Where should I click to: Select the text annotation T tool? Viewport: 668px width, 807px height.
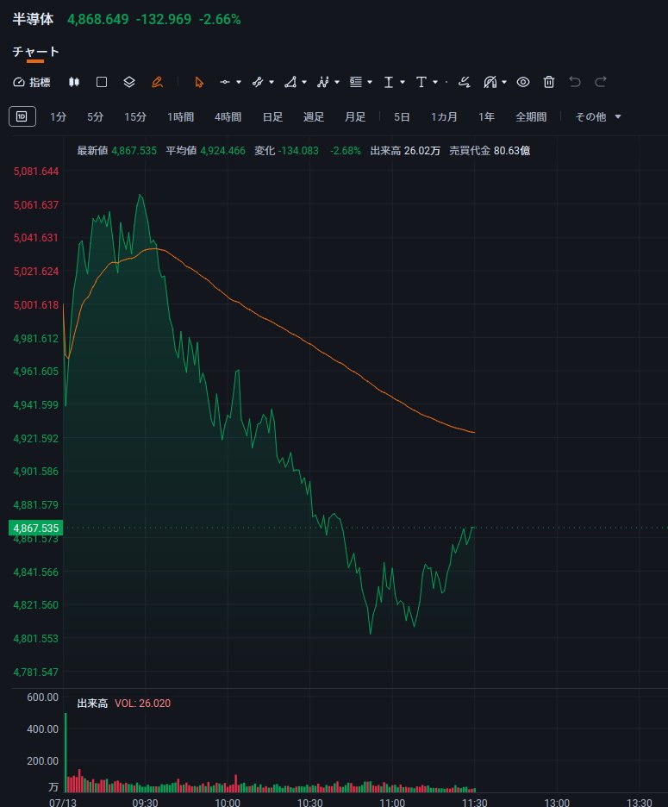point(421,83)
